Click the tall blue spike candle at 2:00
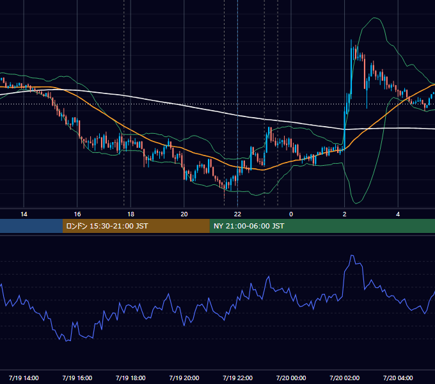 (351, 68)
